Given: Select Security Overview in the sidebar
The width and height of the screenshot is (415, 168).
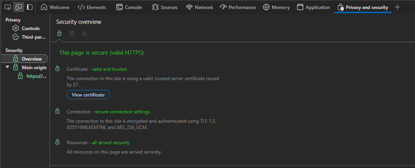Looking at the screenshot, I should click(x=31, y=59).
